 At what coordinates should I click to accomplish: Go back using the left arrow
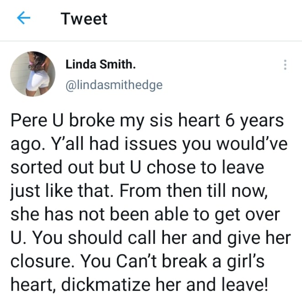point(23,19)
